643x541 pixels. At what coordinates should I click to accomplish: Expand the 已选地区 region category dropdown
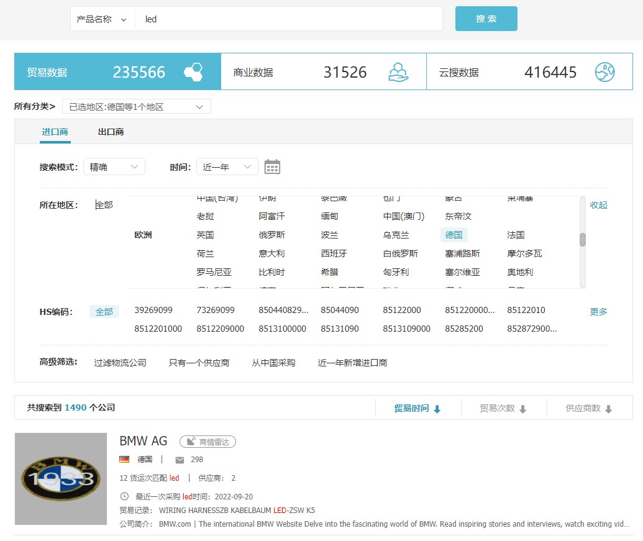(x=137, y=107)
